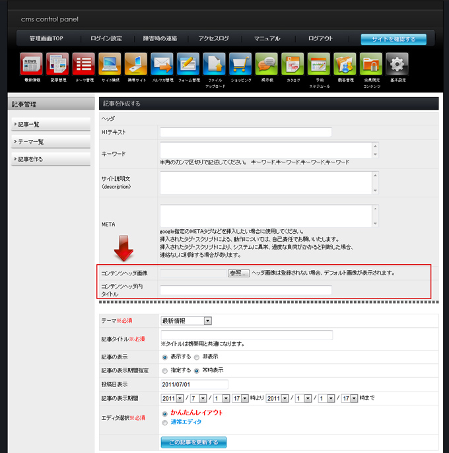Open the 基本設定 gear icon
Image resolution: width=449 pixels, height=453 pixels.
pos(397,65)
